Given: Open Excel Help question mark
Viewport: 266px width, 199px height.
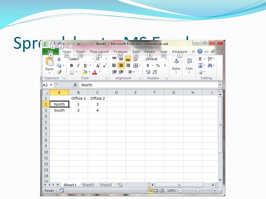Looking at the screenshot, I should tap(200, 51).
